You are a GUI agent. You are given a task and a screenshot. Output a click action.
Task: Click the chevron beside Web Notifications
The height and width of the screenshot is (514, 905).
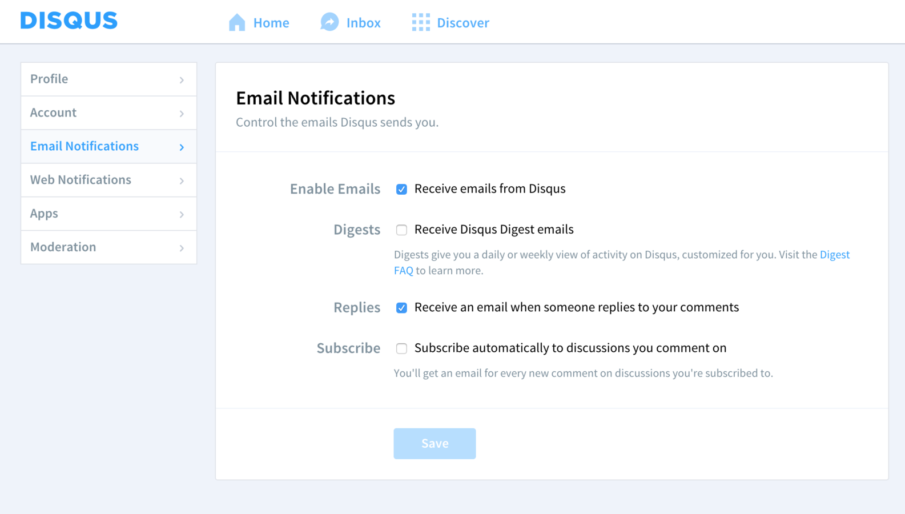(182, 181)
